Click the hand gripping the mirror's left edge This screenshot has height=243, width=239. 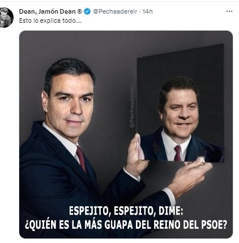point(137,154)
